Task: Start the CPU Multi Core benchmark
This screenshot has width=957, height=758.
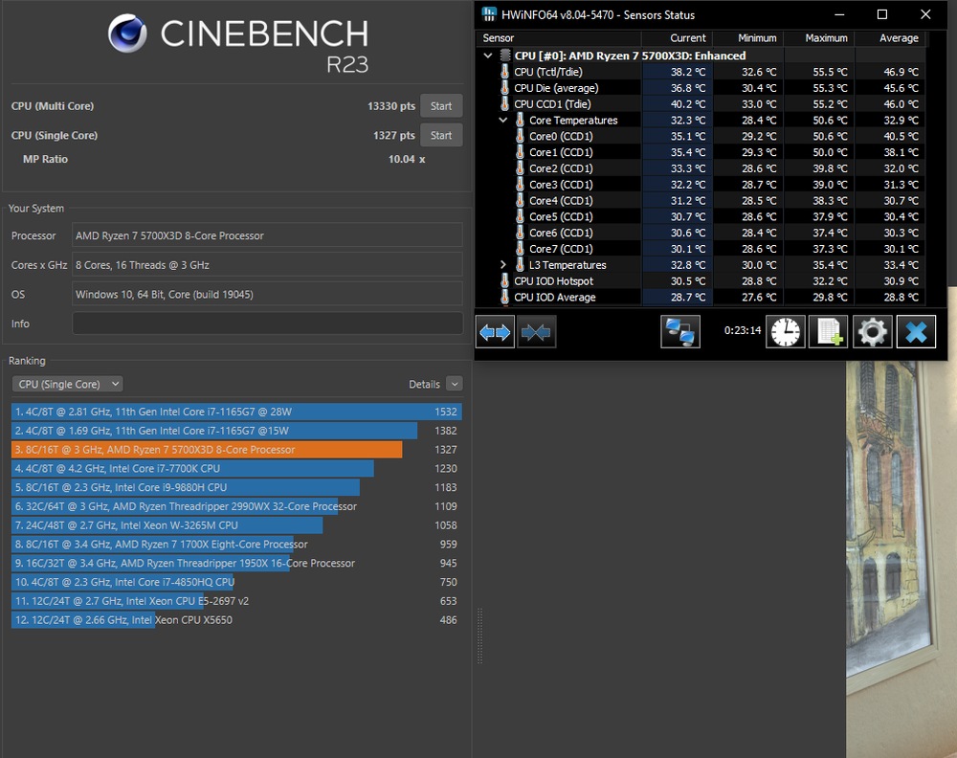Action: tap(440, 105)
